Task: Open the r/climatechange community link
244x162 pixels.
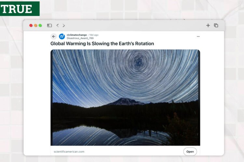Action: 77,35
